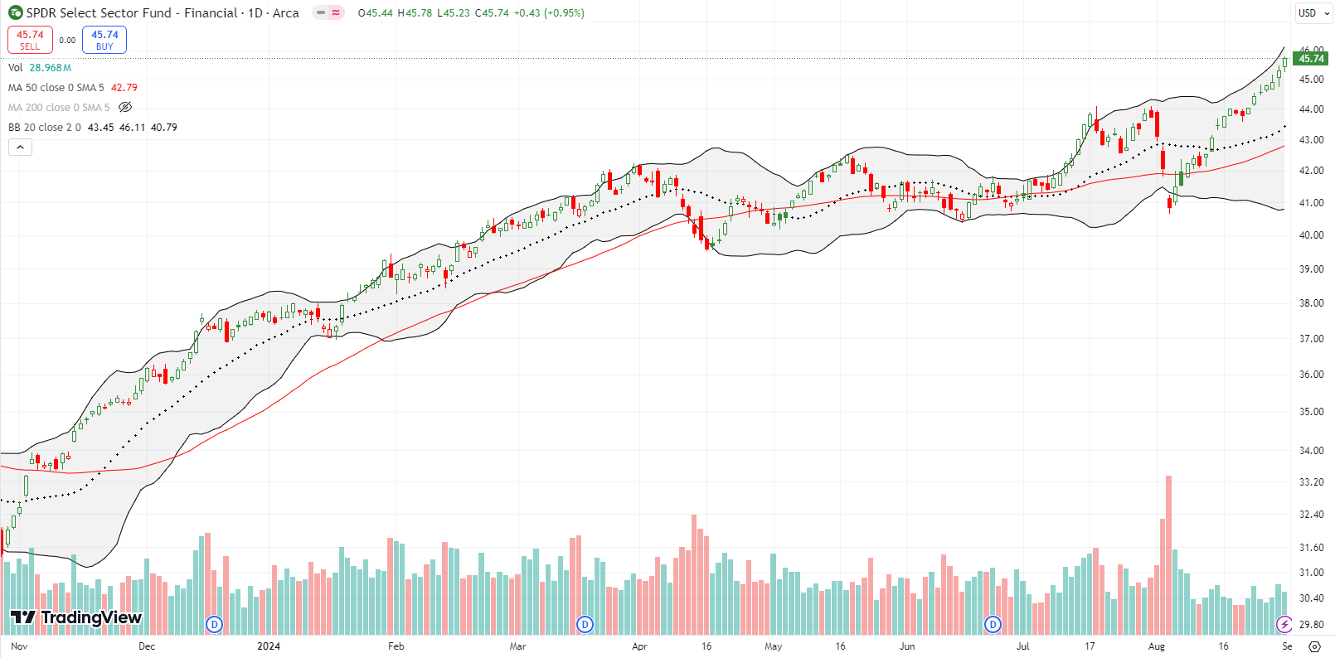Viewport: 1335px width, 658px height.
Task: Click the Nov label on time axis
Action: pos(19,646)
